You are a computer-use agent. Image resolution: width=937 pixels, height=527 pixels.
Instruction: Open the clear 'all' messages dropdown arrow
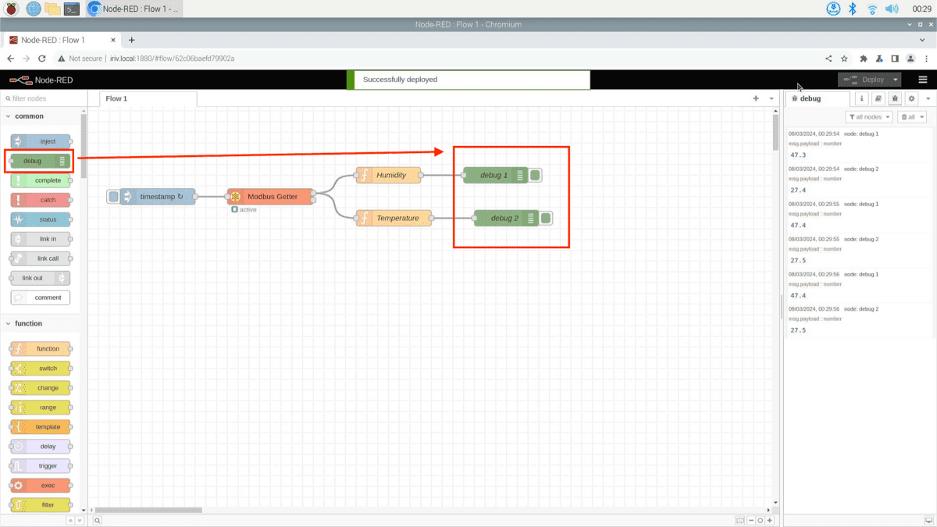[922, 117]
